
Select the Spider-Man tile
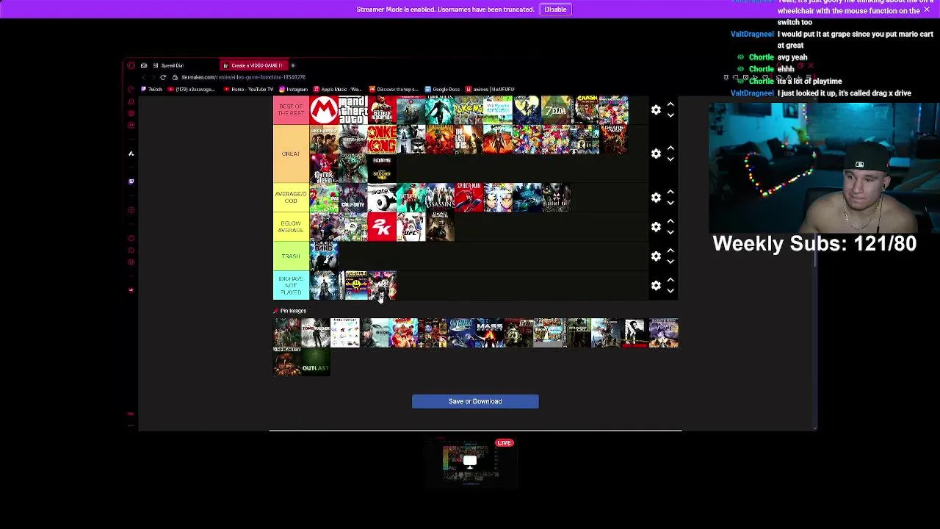click(469, 198)
